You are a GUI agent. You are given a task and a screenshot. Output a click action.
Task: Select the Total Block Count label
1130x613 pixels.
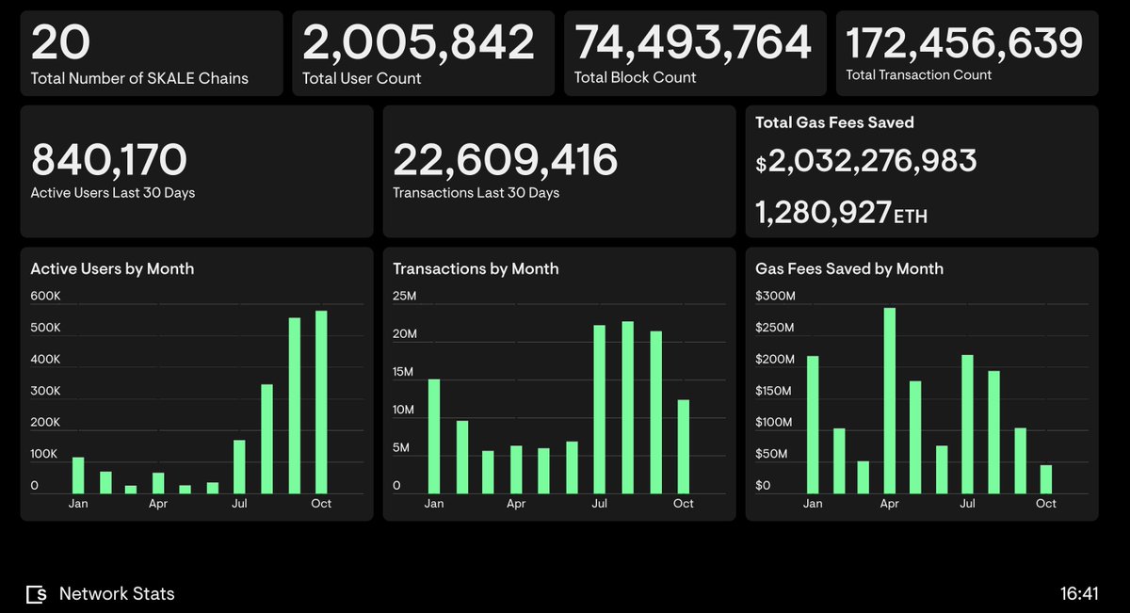point(636,77)
